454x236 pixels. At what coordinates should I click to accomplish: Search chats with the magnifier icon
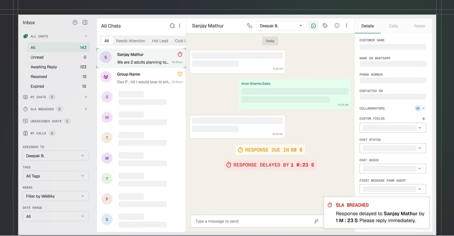pyautogui.click(x=172, y=26)
